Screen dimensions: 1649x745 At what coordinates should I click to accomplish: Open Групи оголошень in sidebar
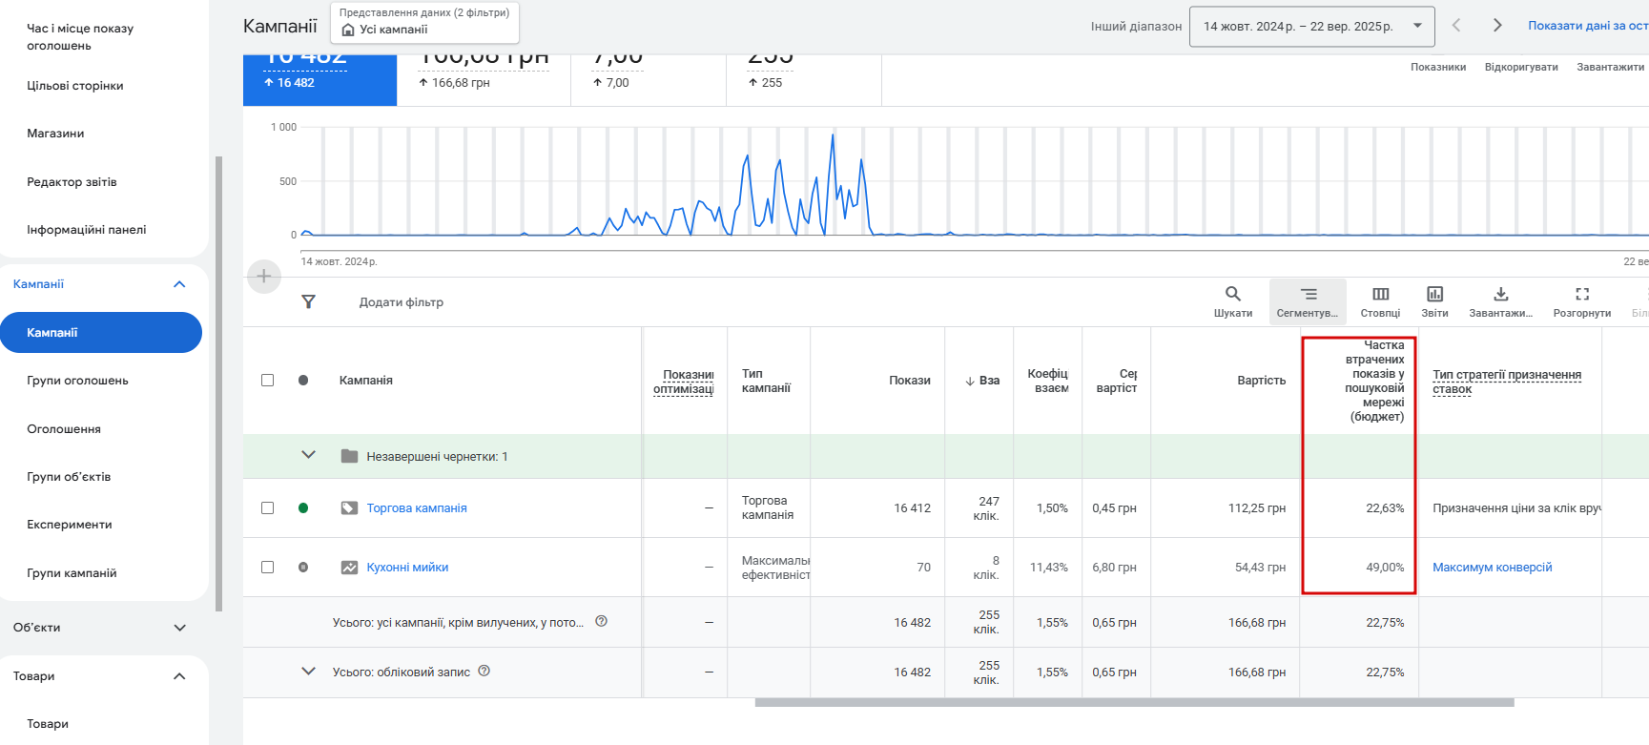(77, 381)
